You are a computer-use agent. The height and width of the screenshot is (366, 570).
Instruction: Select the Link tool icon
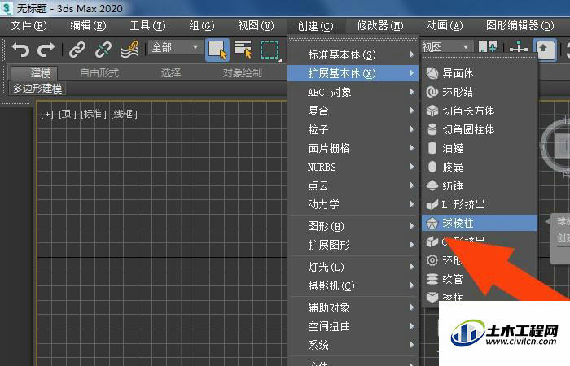point(77,50)
